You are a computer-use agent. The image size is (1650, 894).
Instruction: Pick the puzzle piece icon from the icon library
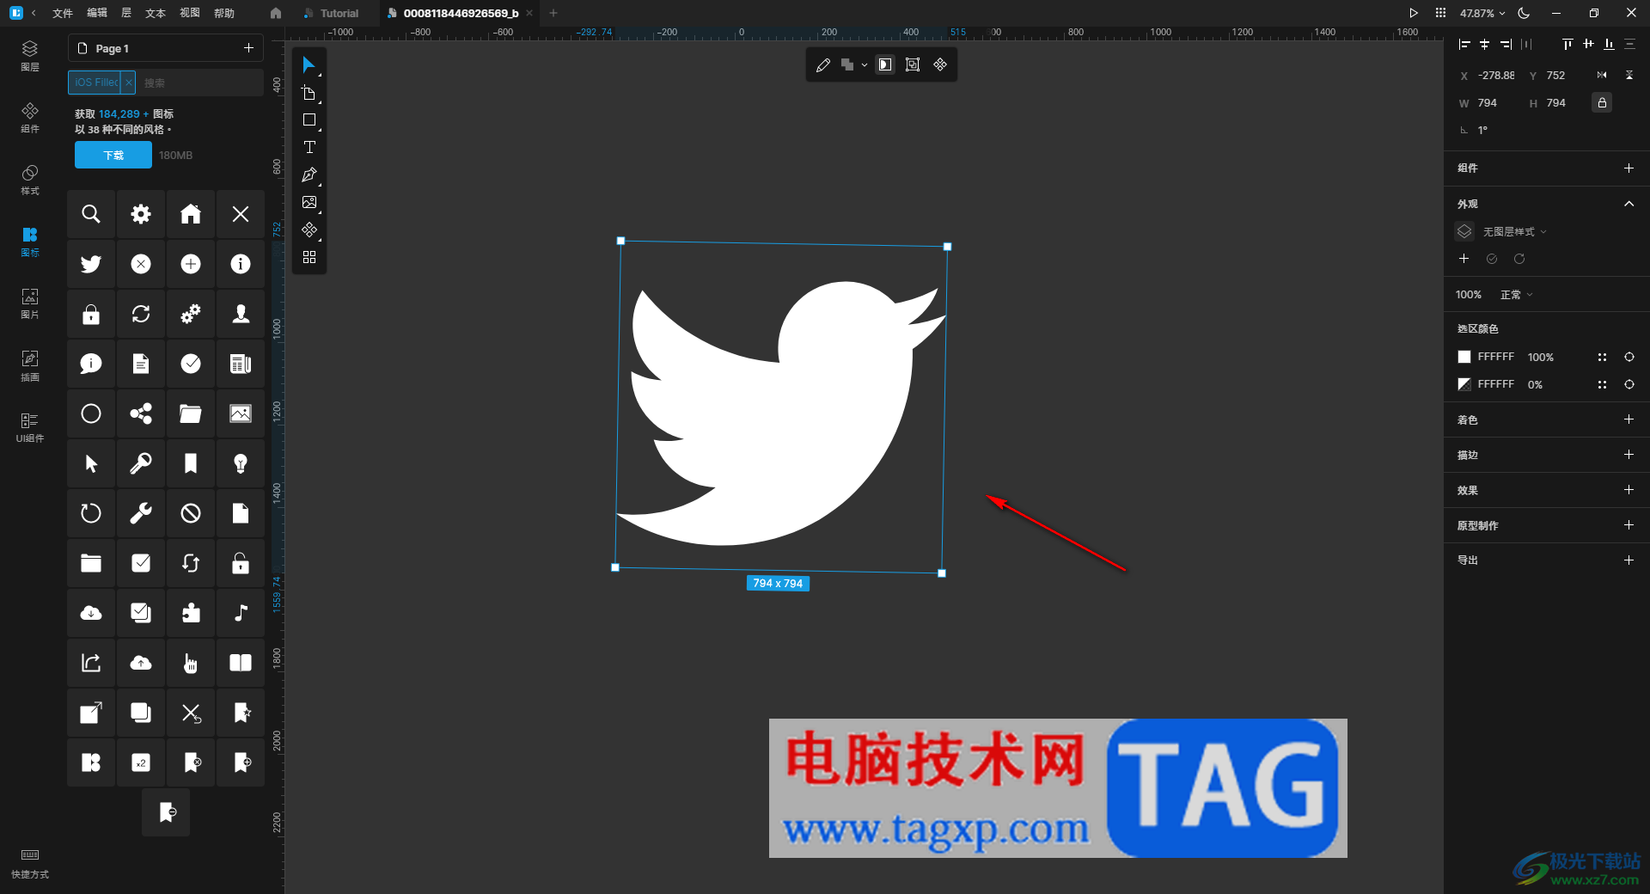(x=191, y=613)
